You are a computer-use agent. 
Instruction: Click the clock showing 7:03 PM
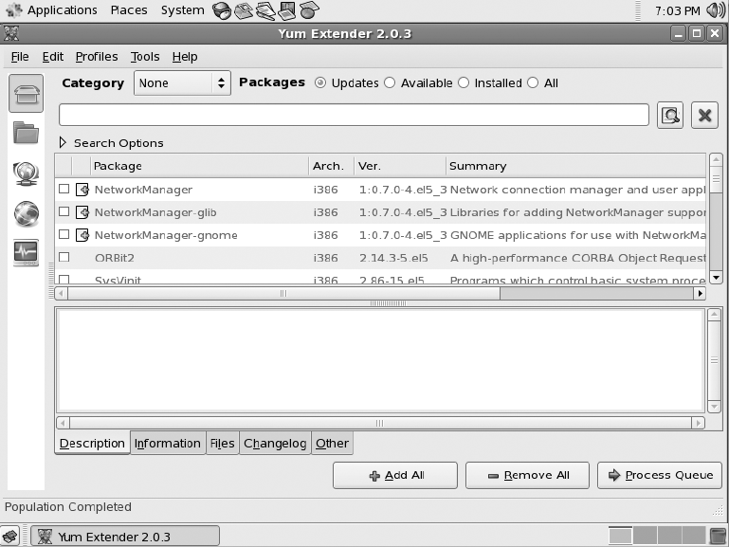678,10
